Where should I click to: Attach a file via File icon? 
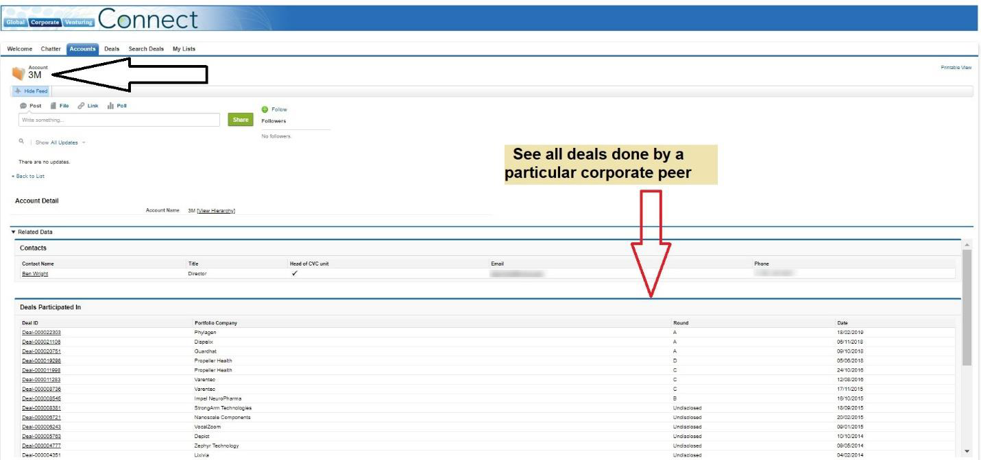click(x=53, y=105)
